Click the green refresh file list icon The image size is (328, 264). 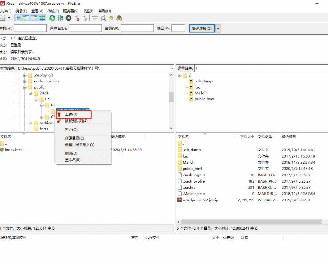(x=52, y=18)
